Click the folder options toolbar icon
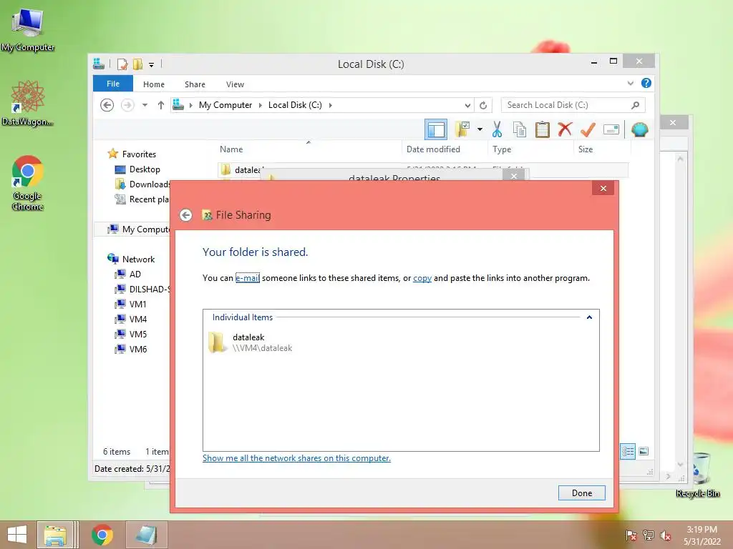Screen dimensions: 733x549 tap(463, 129)
